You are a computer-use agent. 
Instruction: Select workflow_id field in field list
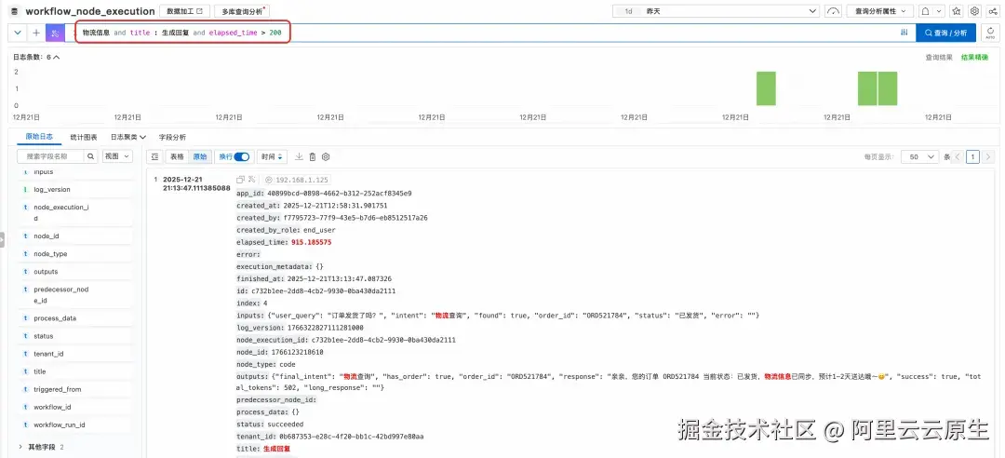point(52,408)
